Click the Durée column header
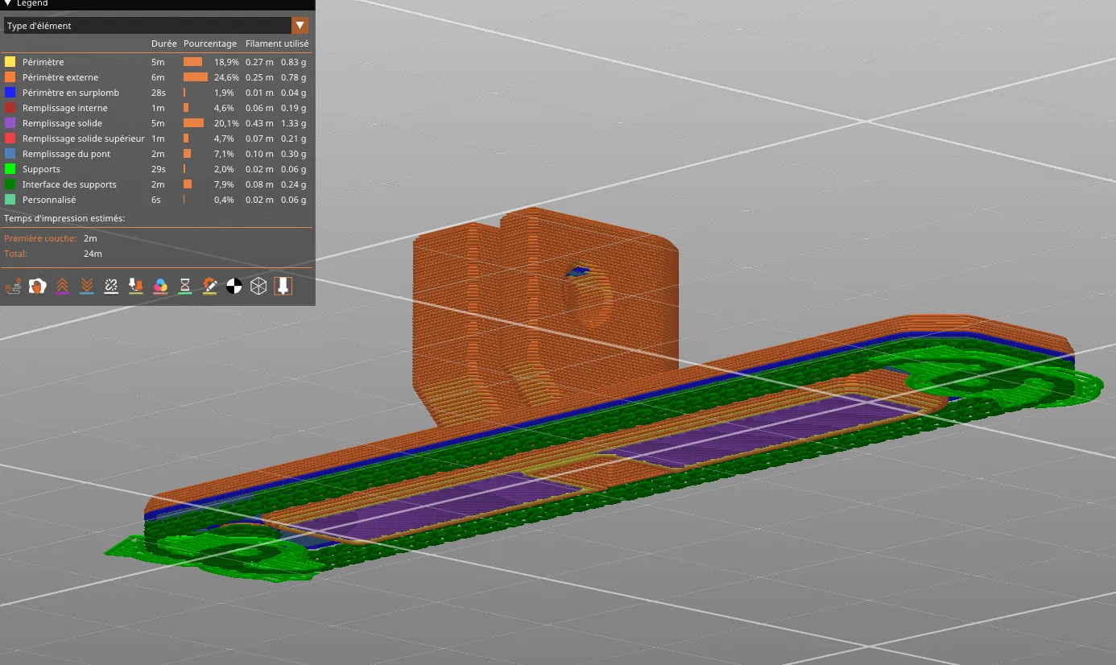This screenshot has height=665, width=1116. point(163,43)
